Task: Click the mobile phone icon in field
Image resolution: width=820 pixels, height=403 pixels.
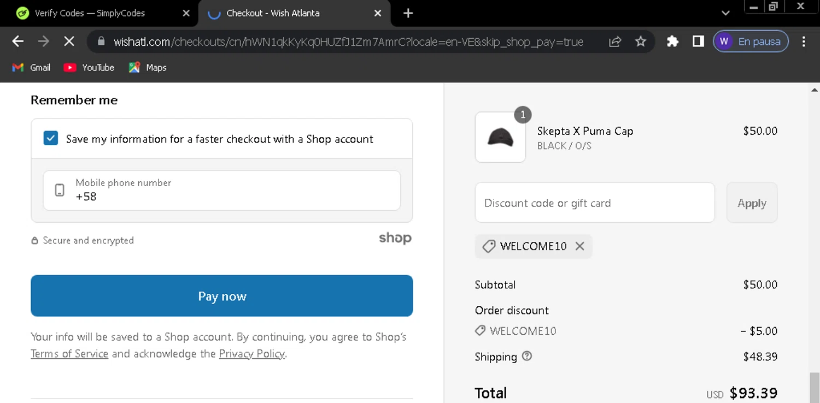Action: [60, 190]
